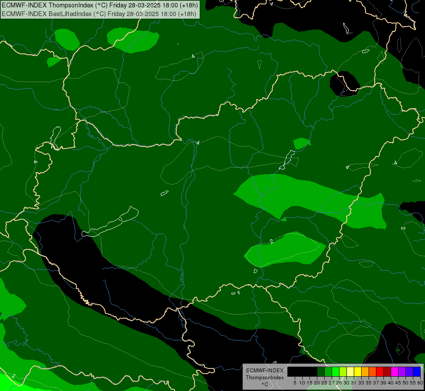The width and height of the screenshot is (425, 391).
Task: Click the legend tick label 15
Action: point(310,383)
